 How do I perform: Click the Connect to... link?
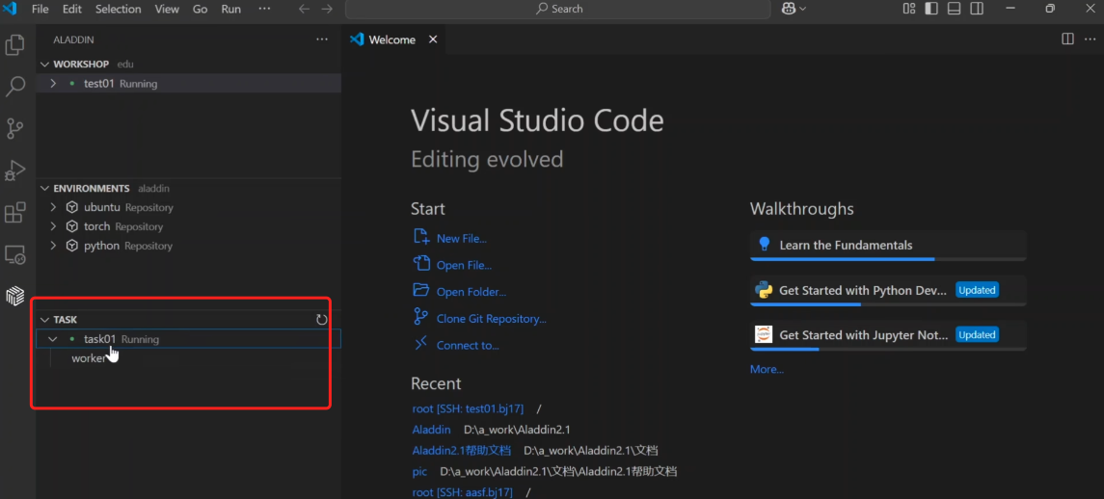(x=468, y=346)
